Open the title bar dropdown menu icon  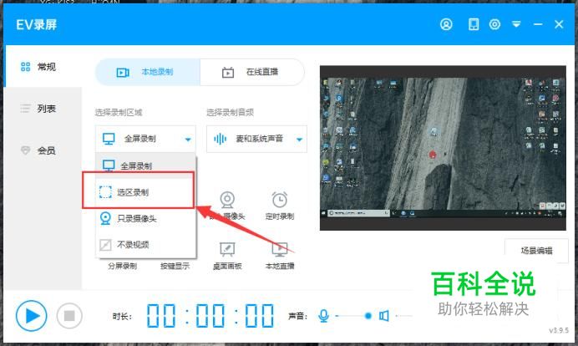[516, 24]
